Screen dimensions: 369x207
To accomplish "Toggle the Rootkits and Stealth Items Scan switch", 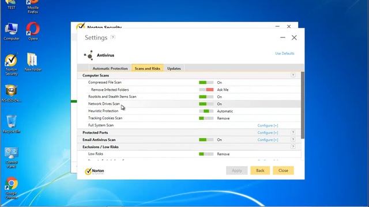I will click(206, 97).
